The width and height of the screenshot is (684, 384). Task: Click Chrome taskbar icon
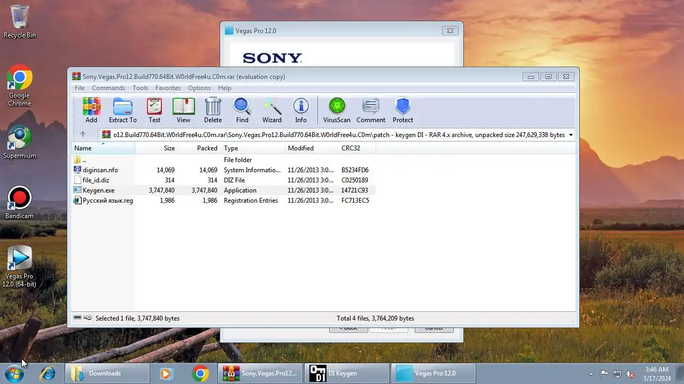(x=200, y=373)
